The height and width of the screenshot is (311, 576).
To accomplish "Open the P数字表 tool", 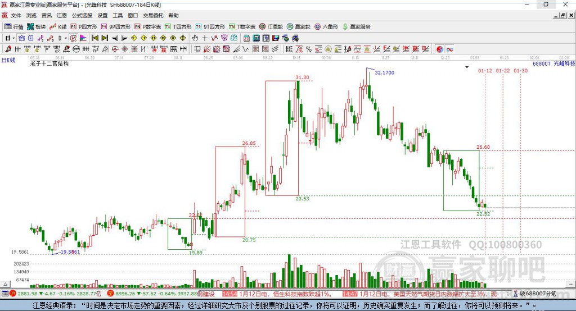I will [148, 27].
